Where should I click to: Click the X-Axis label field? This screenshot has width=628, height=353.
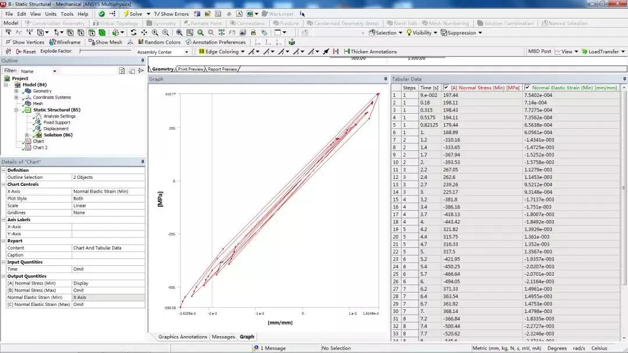tap(108, 226)
